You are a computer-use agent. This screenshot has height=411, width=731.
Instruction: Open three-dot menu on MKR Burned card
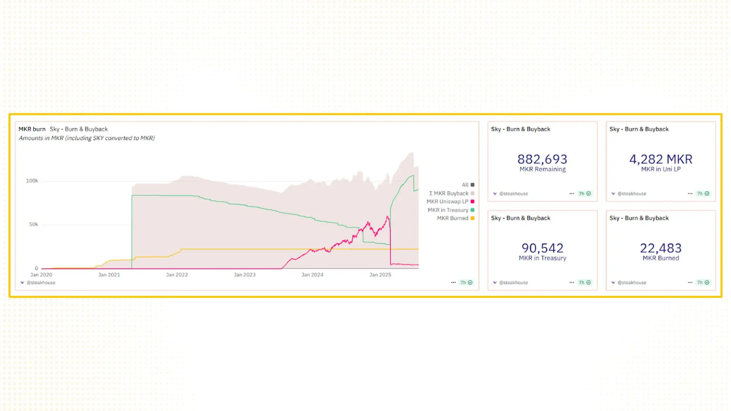[x=690, y=282]
